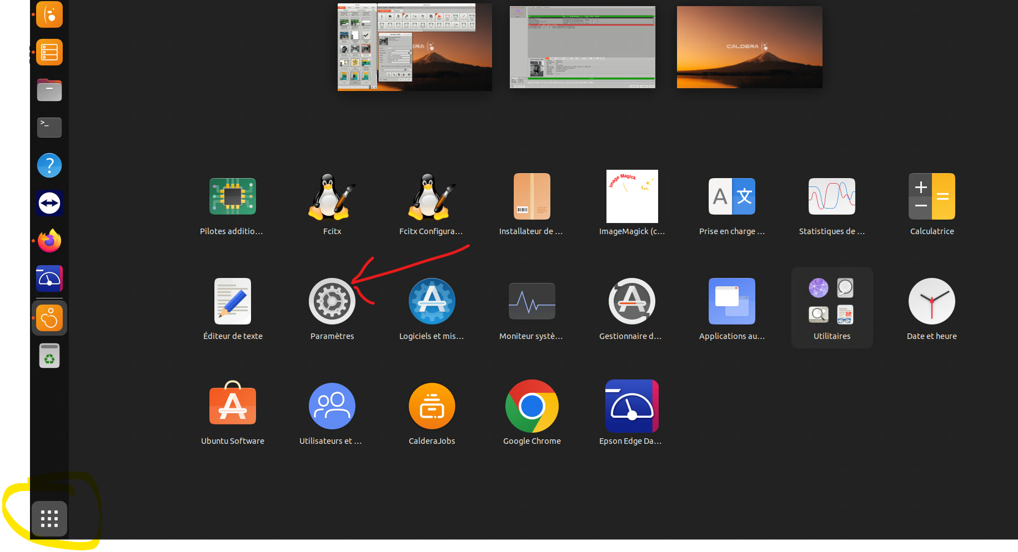The width and height of the screenshot is (1018, 552).
Task: Open Pilotes additionnels app
Action: (232, 196)
